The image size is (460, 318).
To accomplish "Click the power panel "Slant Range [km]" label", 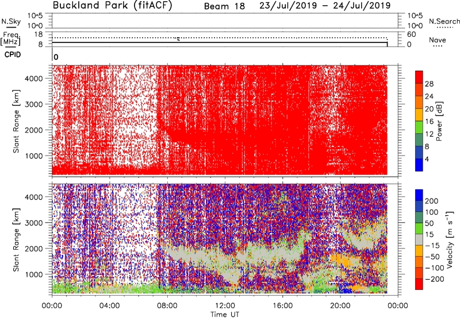I will 16,121.
